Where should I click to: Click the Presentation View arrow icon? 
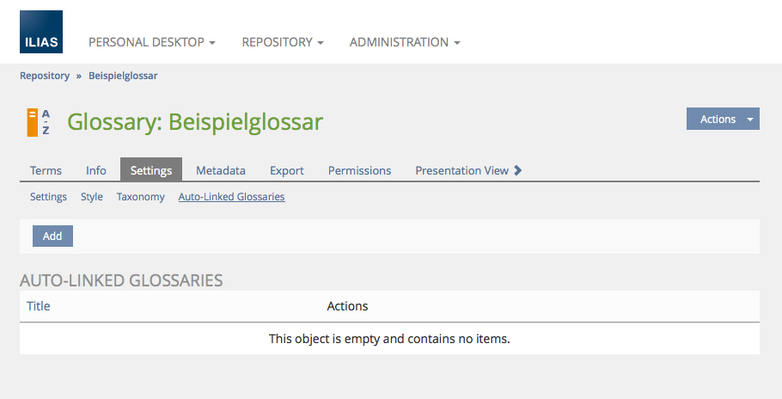(518, 170)
